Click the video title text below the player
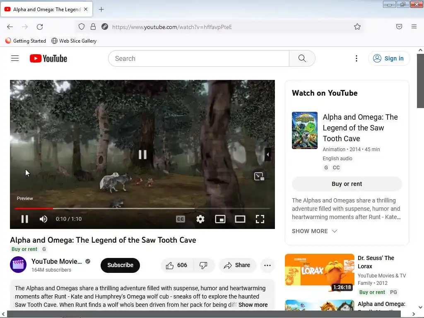 click(103, 240)
